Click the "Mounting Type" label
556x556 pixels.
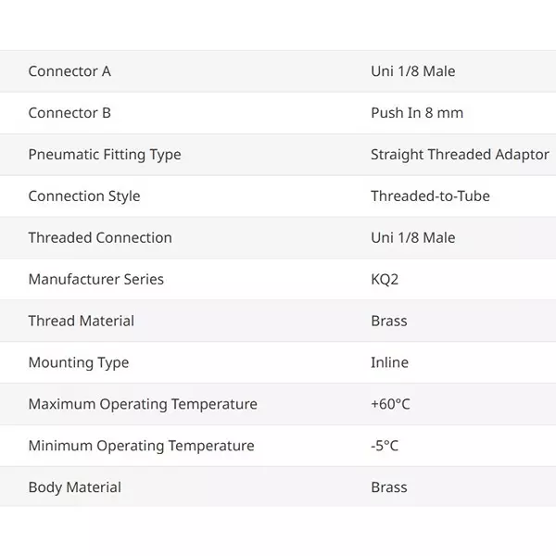pyautogui.click(x=79, y=363)
